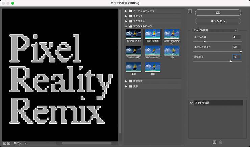Click the キャンセル button
This screenshot has height=147, width=250.
tap(218, 21)
